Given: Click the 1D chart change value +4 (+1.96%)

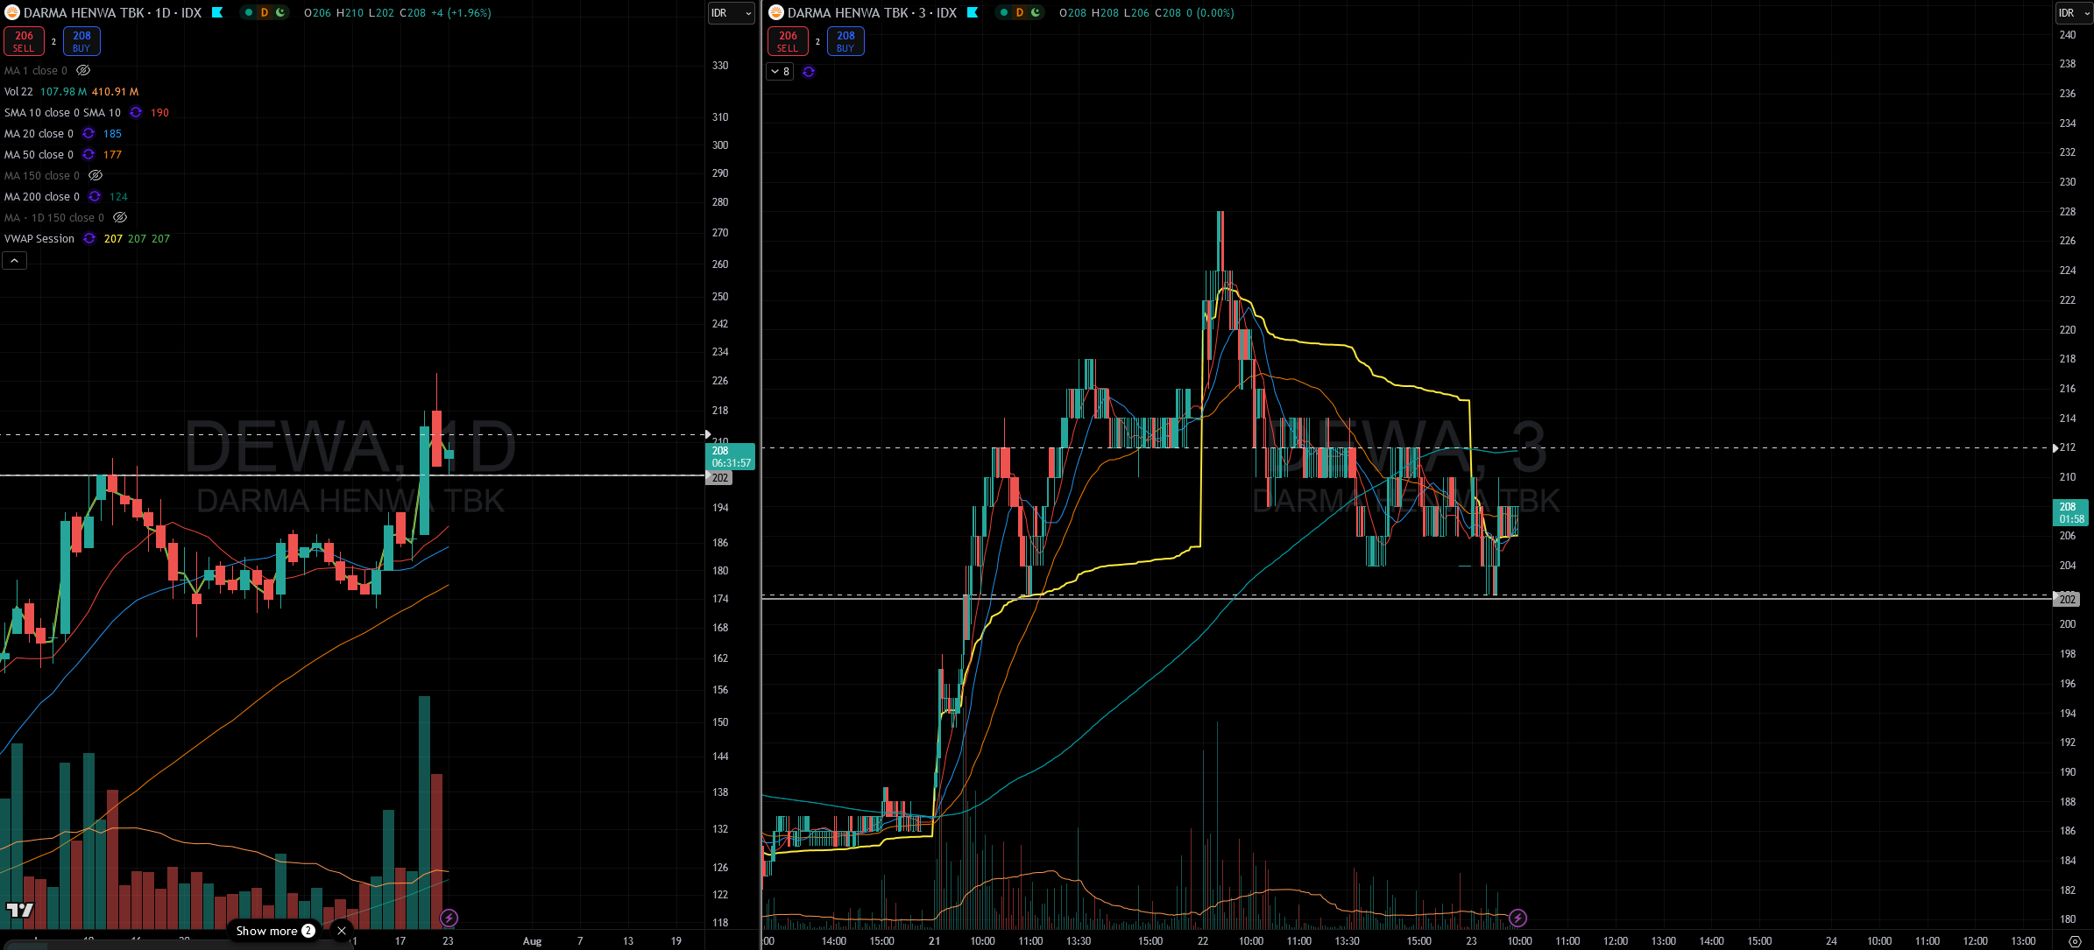Looking at the screenshot, I should pyautogui.click(x=461, y=12).
